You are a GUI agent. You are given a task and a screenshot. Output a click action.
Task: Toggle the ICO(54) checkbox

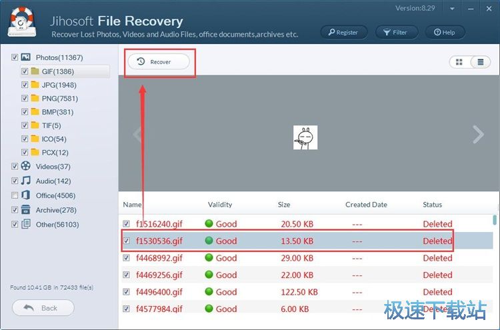click(25, 139)
